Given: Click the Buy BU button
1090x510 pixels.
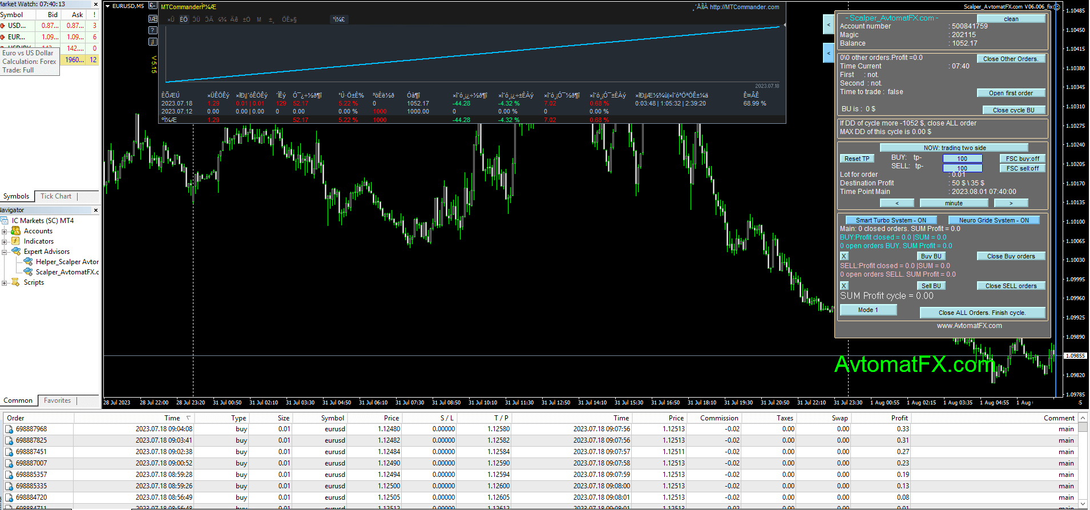Looking at the screenshot, I should coord(931,256).
